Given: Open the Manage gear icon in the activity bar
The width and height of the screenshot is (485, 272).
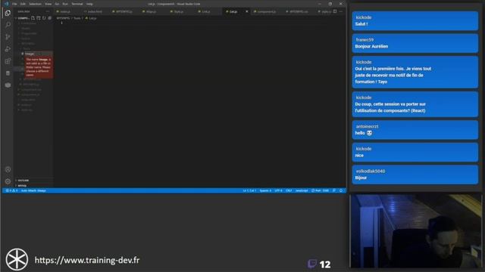Looking at the screenshot, I should (8, 181).
